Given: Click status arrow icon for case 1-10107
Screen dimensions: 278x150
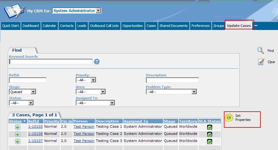Looking at the screenshot, I should [x=18, y=141].
